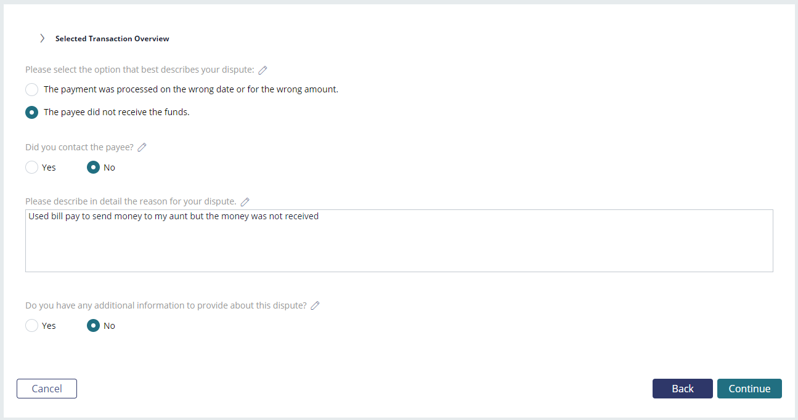Screen dimensions: 798x420
Task: Select 'payment was processed on the wrong date' option
Action: (31, 90)
